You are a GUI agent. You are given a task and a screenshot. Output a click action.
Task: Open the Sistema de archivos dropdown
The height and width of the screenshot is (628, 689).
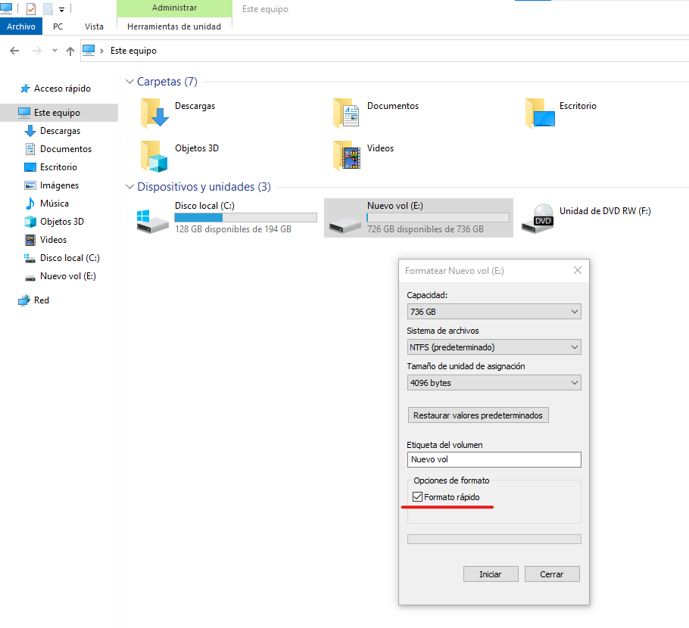494,347
